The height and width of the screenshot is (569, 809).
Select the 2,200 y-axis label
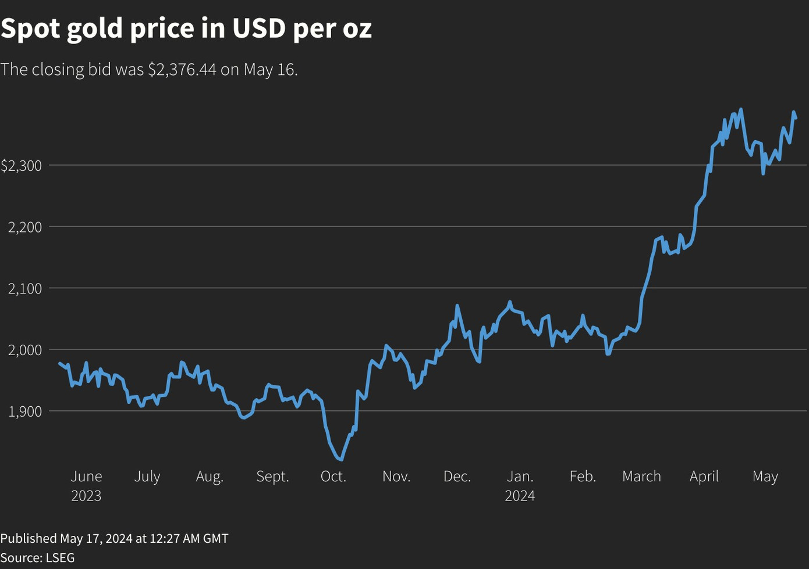[x=25, y=227]
